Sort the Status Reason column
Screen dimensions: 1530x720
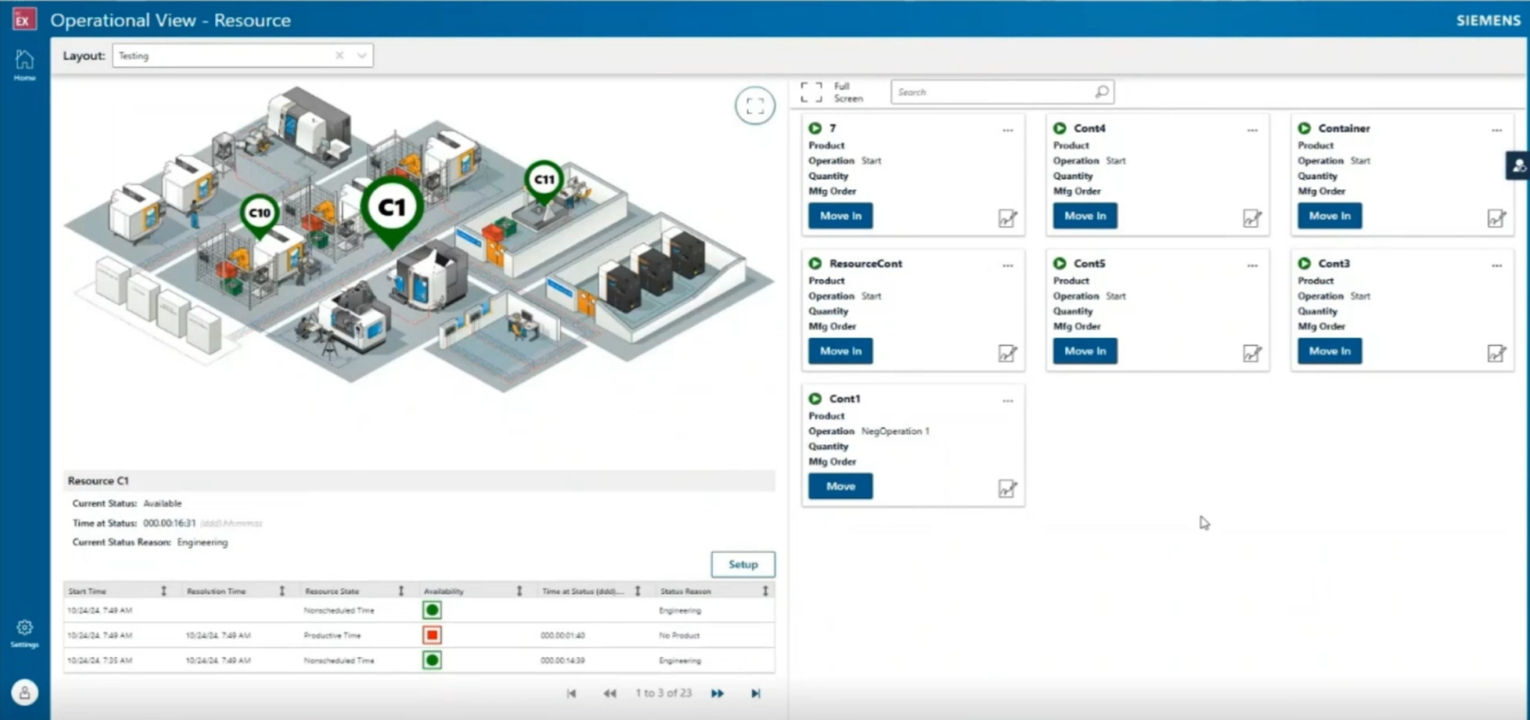764,591
